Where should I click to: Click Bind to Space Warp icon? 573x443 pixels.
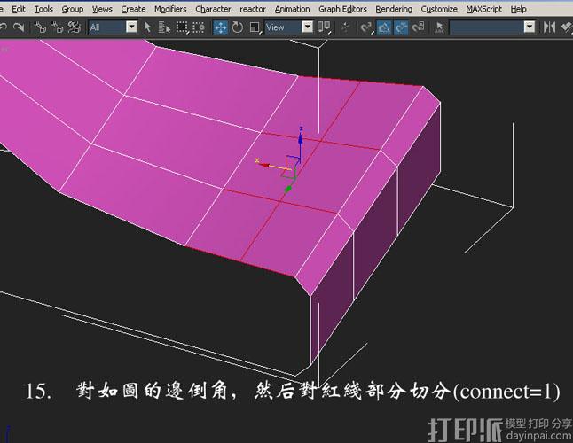pos(75,27)
